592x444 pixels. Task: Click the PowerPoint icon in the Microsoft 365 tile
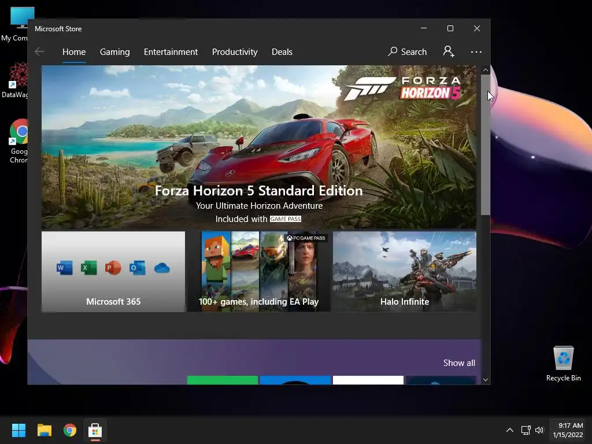[113, 268]
